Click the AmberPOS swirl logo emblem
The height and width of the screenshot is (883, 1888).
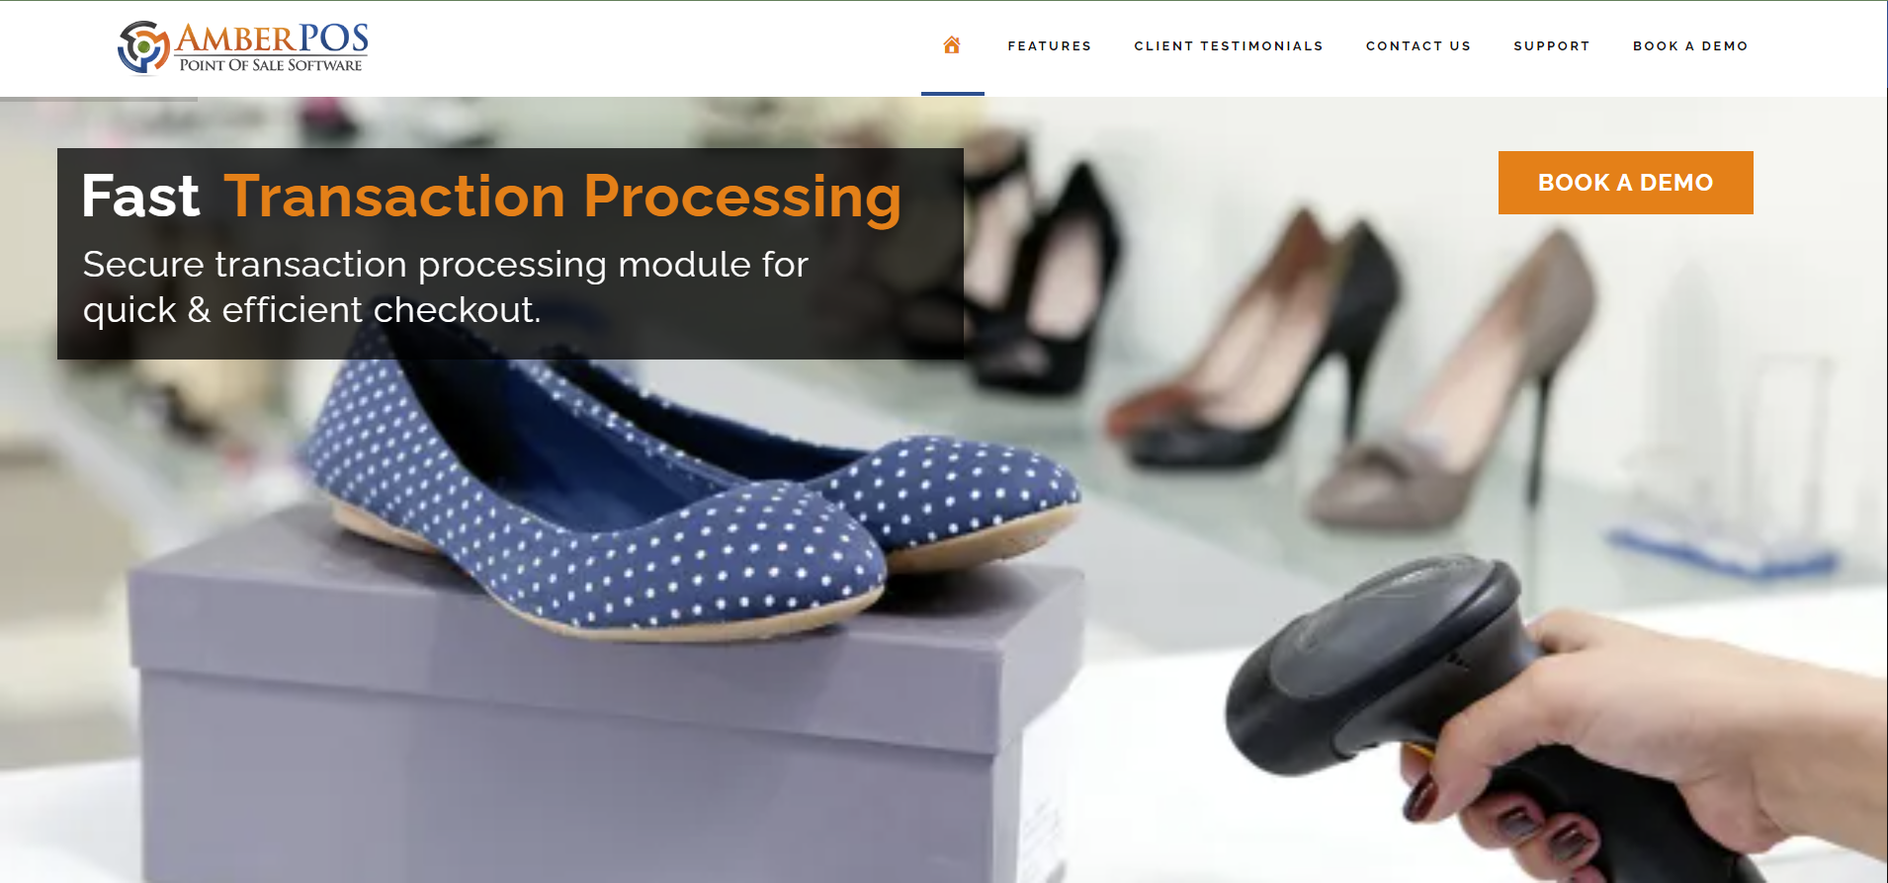[x=143, y=47]
